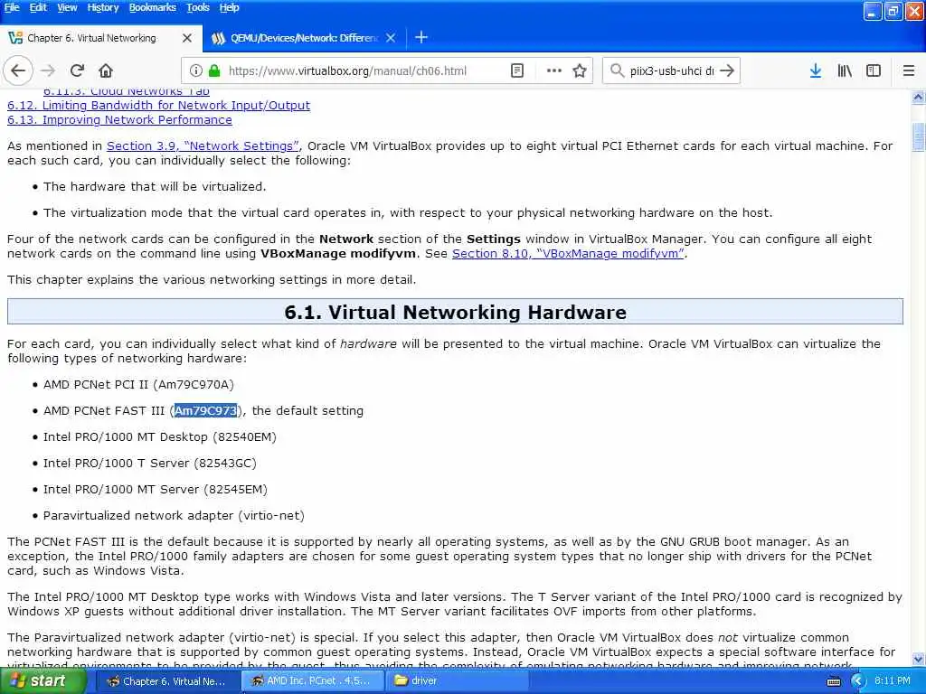Click the search box with piix3-usb-uhci
926x694 pixels.
[x=672, y=70]
